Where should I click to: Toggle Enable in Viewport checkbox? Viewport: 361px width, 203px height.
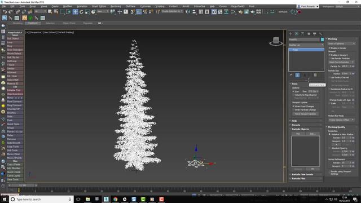[x=329, y=55]
